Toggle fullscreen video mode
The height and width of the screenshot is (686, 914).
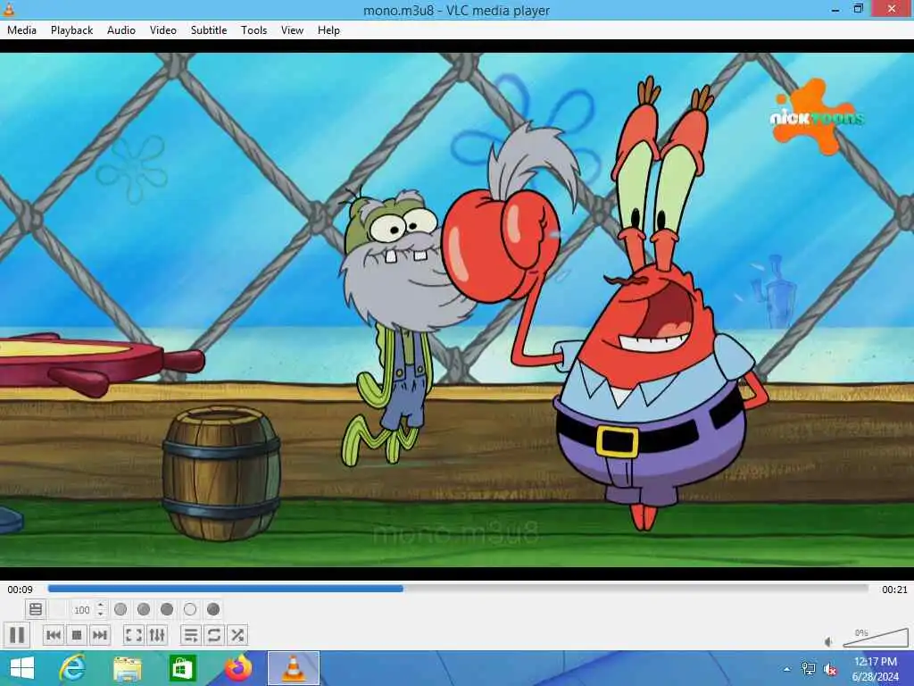pos(134,635)
